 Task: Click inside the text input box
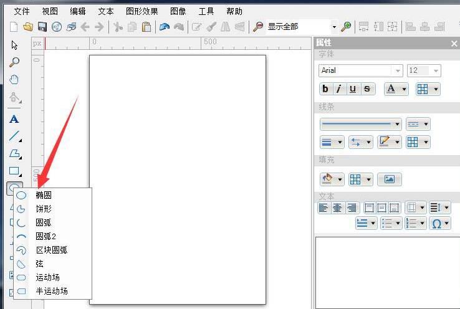pyautogui.click(x=386, y=271)
